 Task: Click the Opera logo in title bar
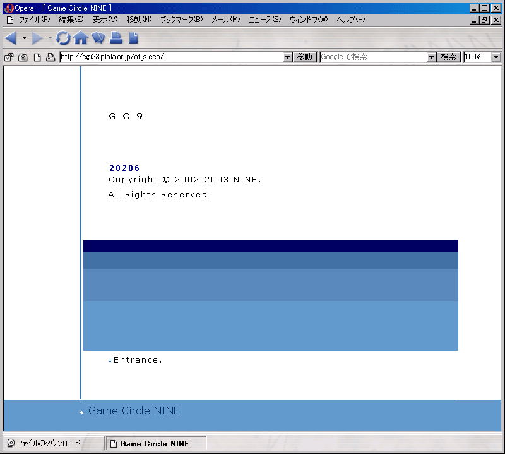click(8, 8)
